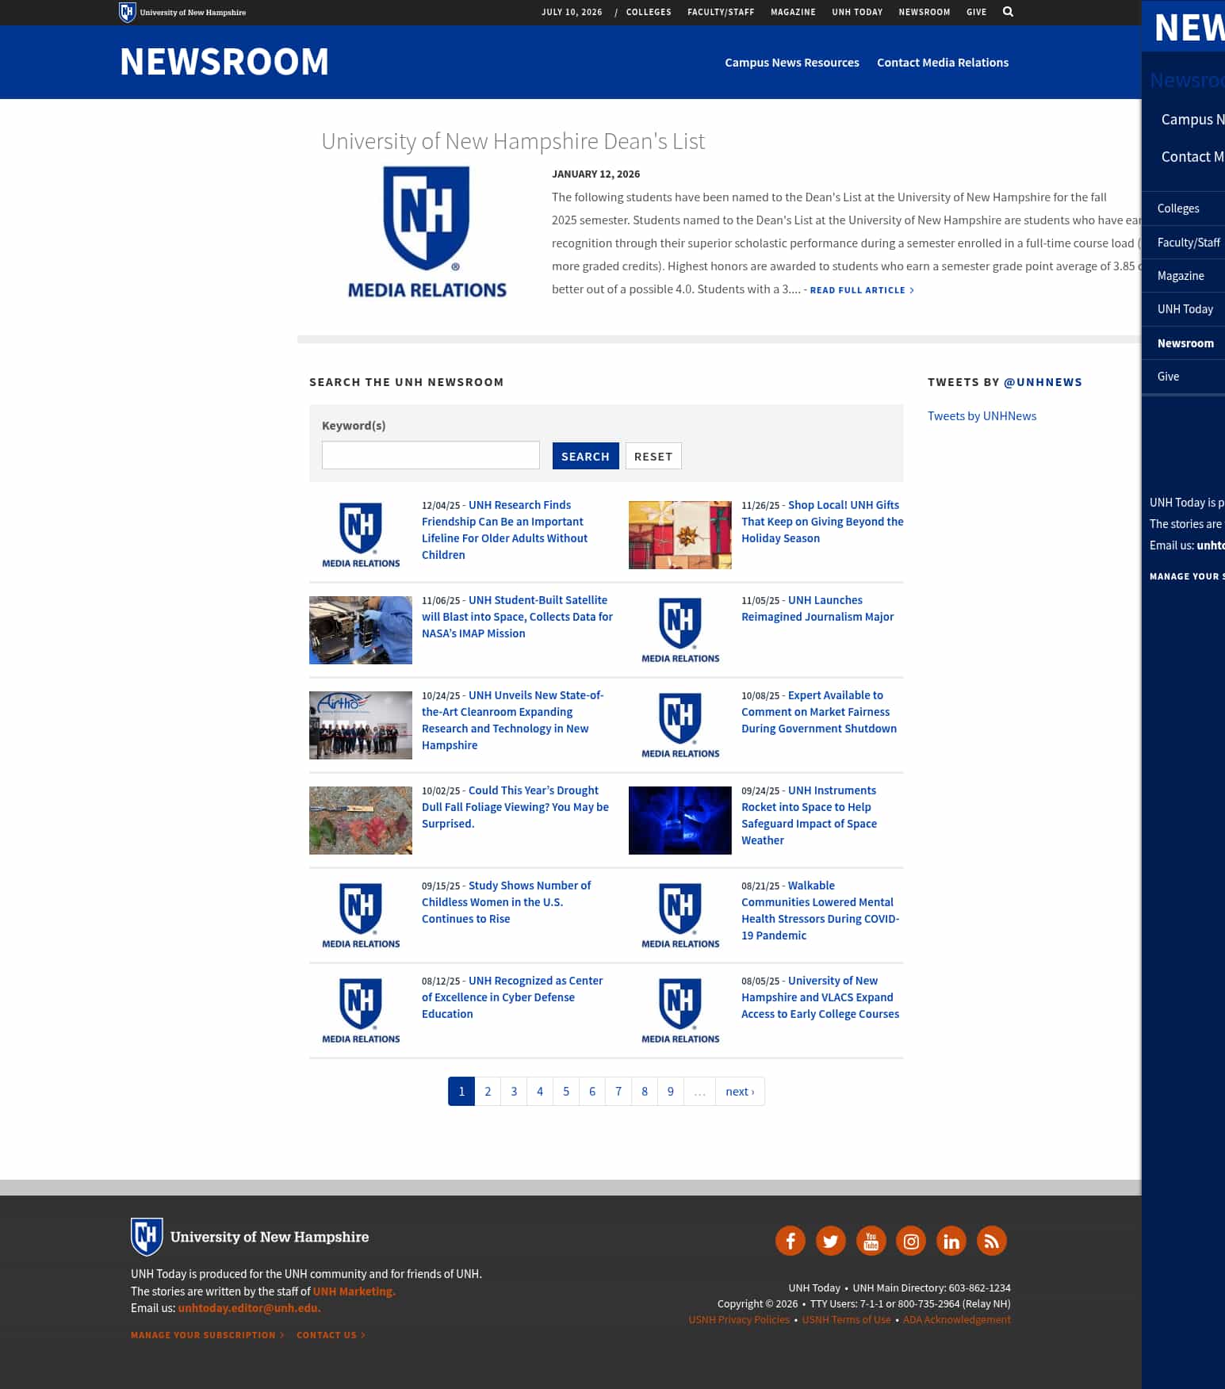Open Friendship Lifeline For Older Adults article
1225x1389 pixels.
[505, 530]
